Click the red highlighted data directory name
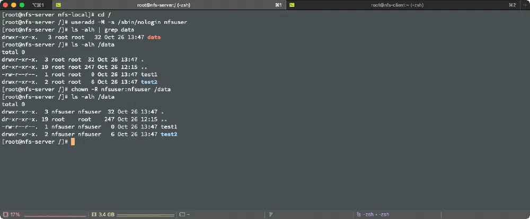This screenshot has height=219, width=530. pos(154,37)
